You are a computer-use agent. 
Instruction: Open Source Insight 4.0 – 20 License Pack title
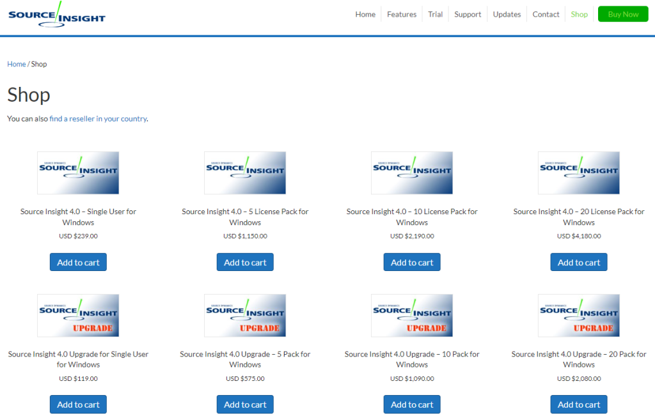578,217
